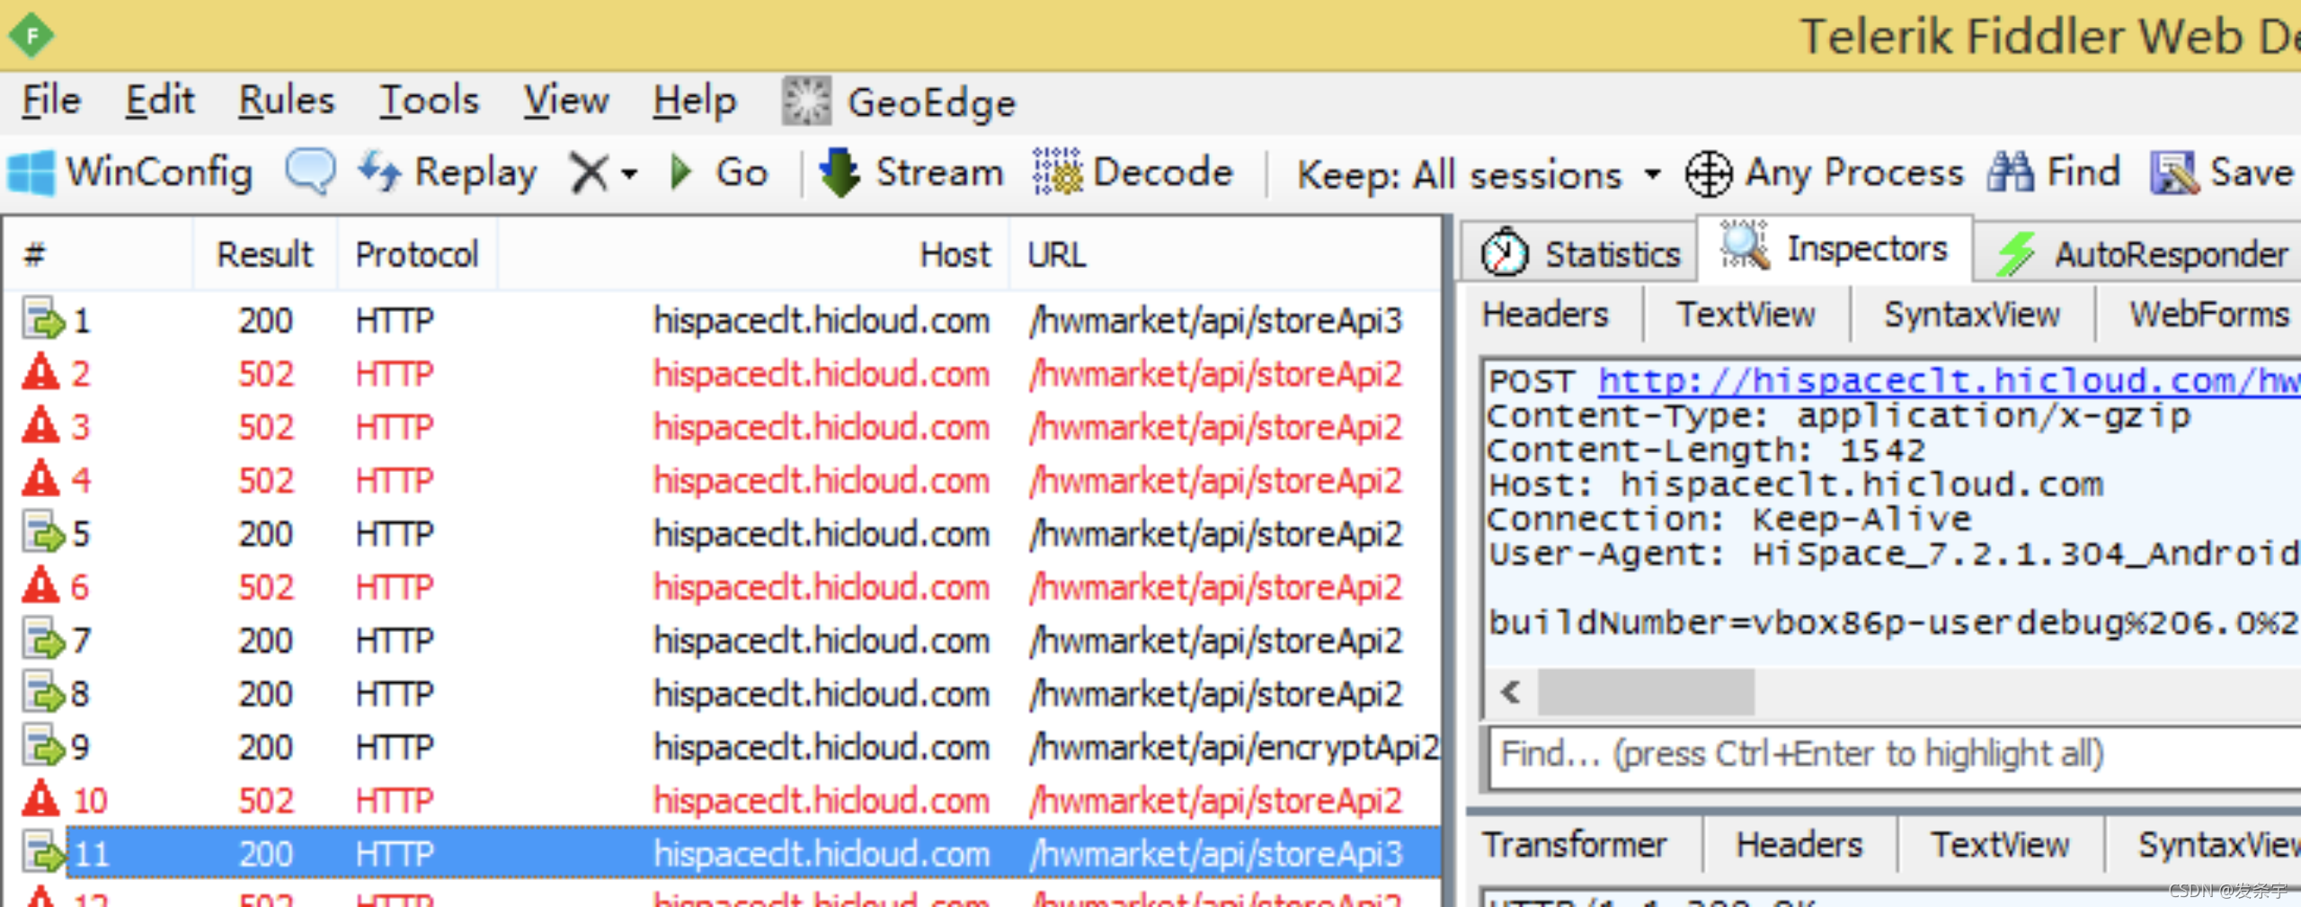Click the session 9 response icon
Screen dimensions: 2301x907
point(43,745)
